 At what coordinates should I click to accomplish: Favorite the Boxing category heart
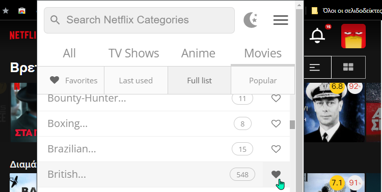click(x=276, y=124)
